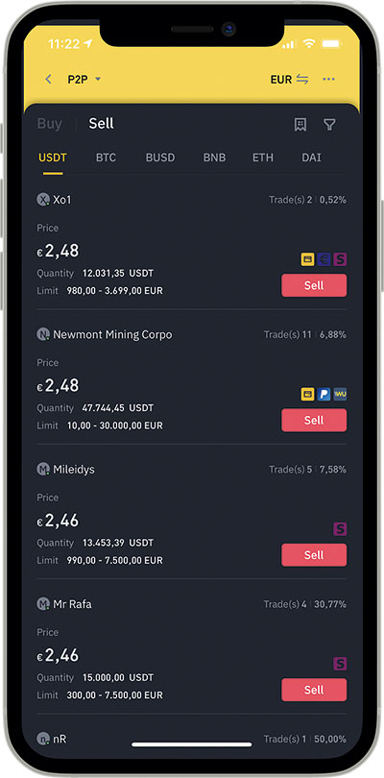Open the orders history icon

coord(300,125)
